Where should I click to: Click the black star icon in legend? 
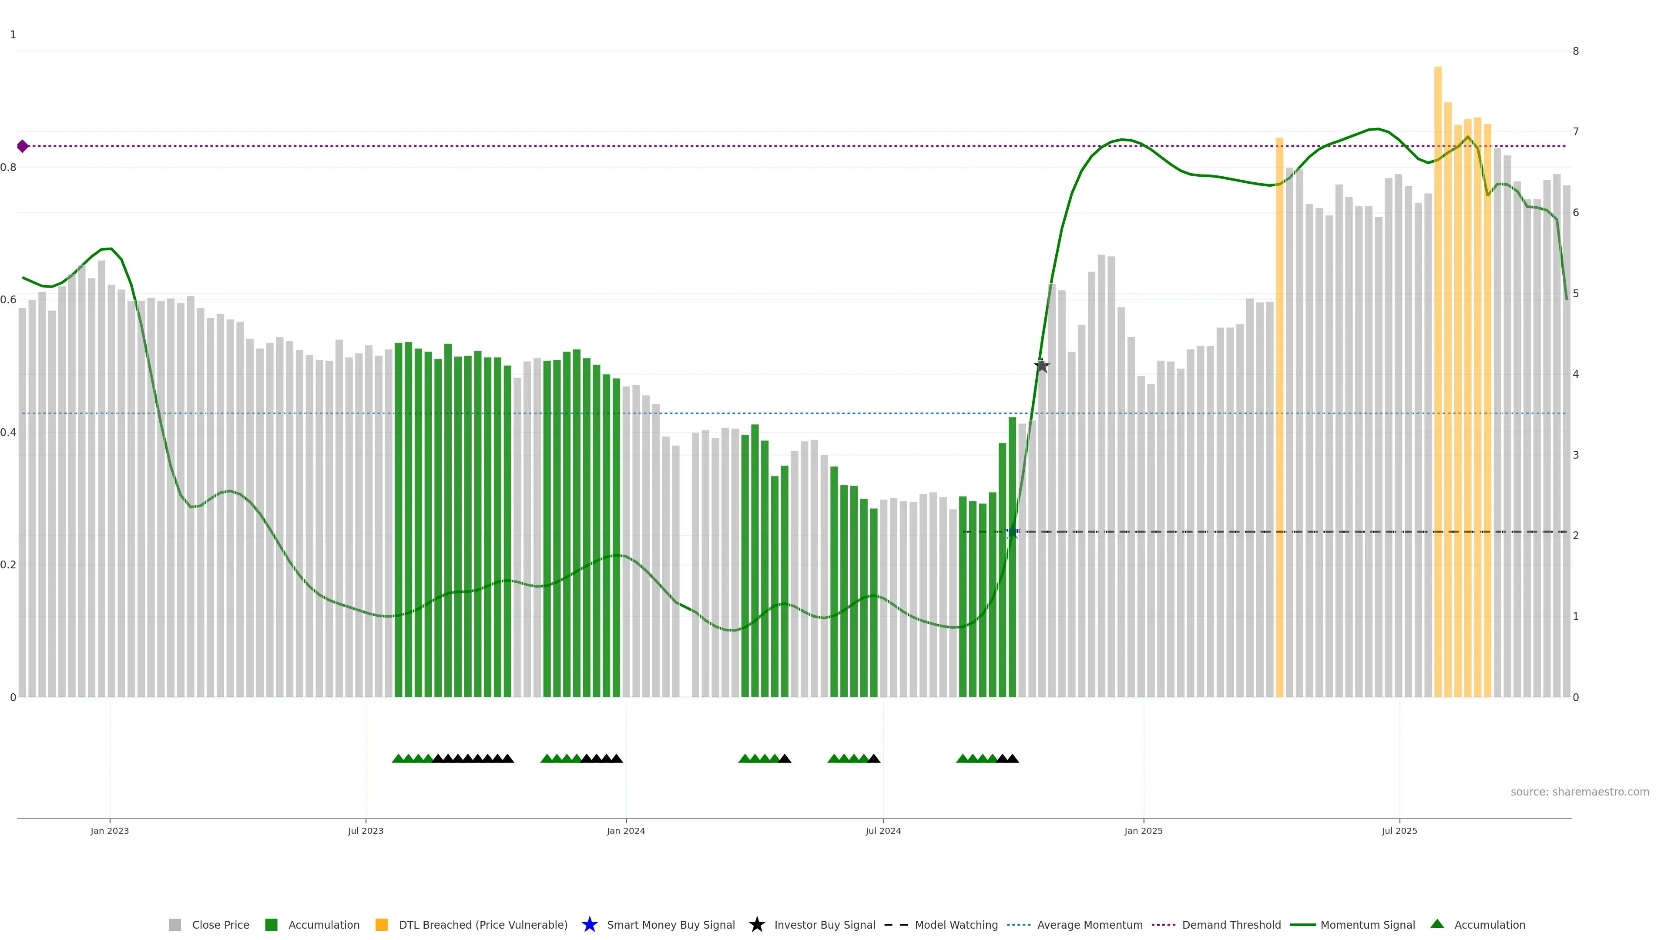click(x=756, y=924)
